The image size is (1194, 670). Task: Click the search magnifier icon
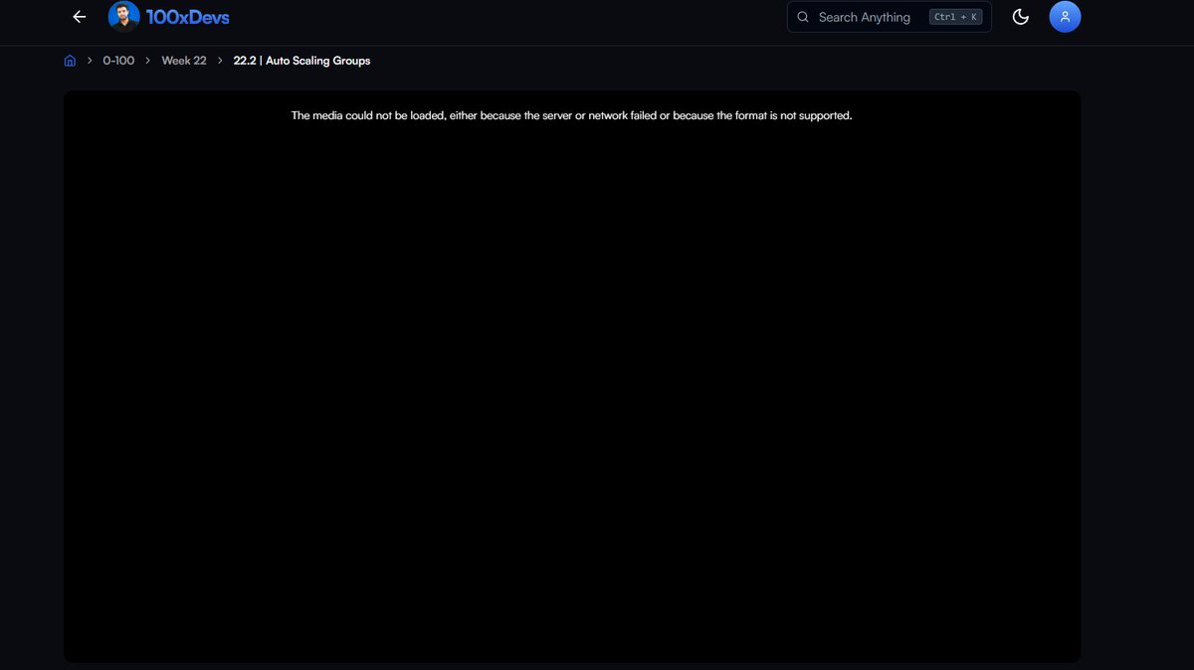coord(803,17)
